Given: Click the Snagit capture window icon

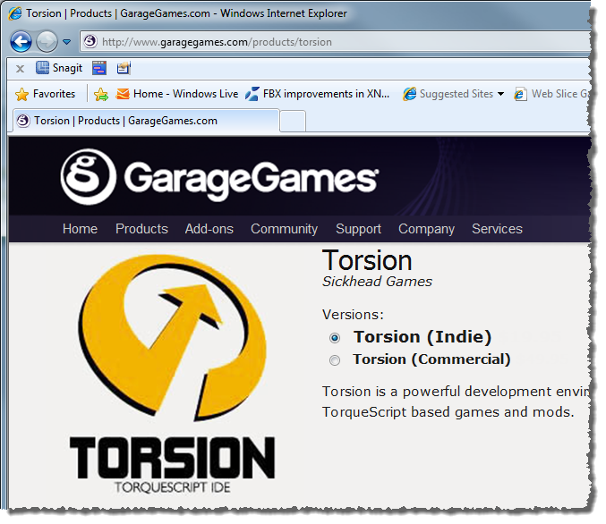Looking at the screenshot, I should (x=99, y=68).
